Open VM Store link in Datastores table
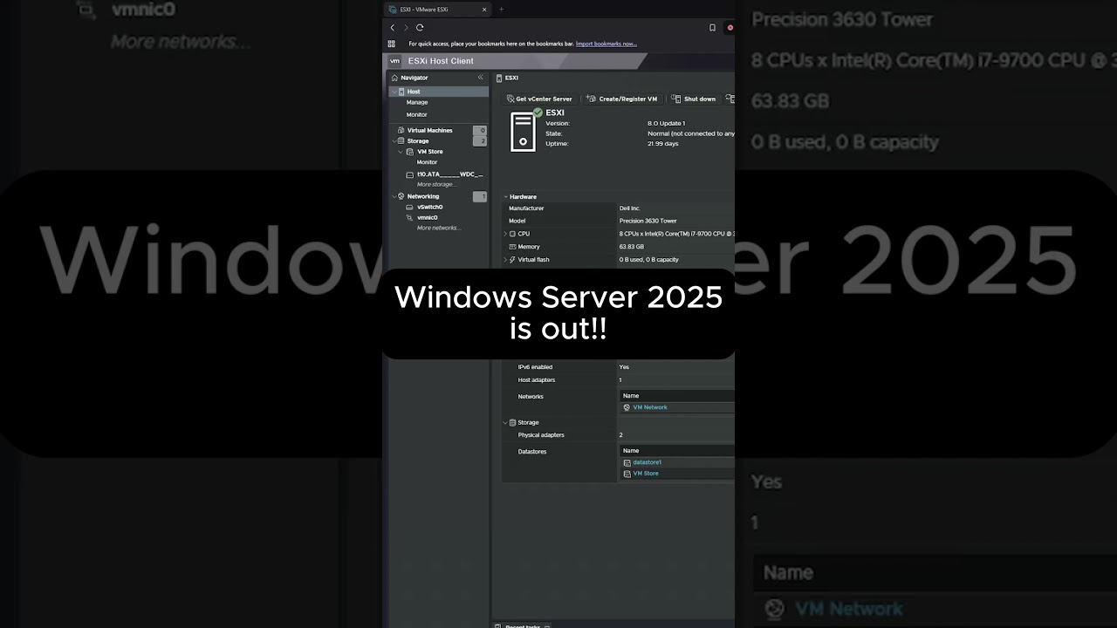 646,474
